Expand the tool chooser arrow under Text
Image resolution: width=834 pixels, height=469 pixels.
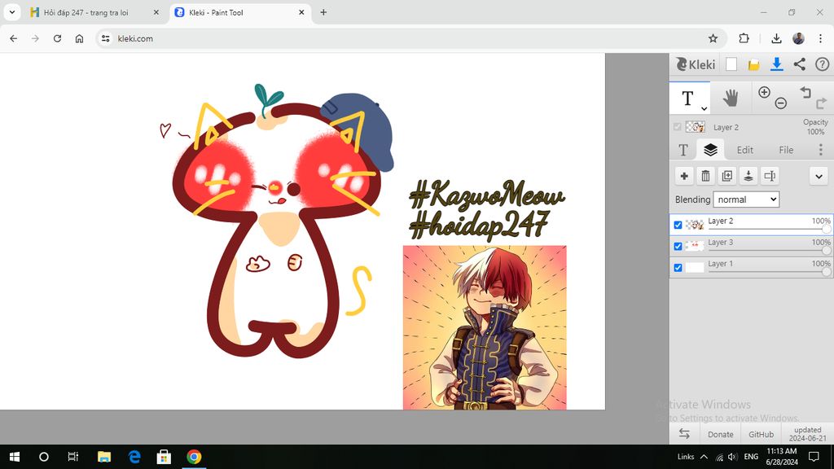pos(704,108)
